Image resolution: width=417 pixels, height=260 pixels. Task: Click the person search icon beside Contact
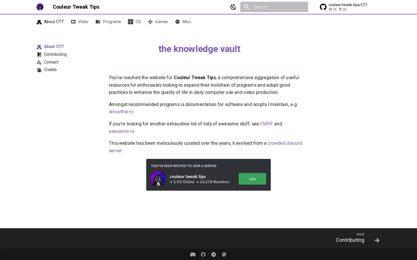click(39, 62)
